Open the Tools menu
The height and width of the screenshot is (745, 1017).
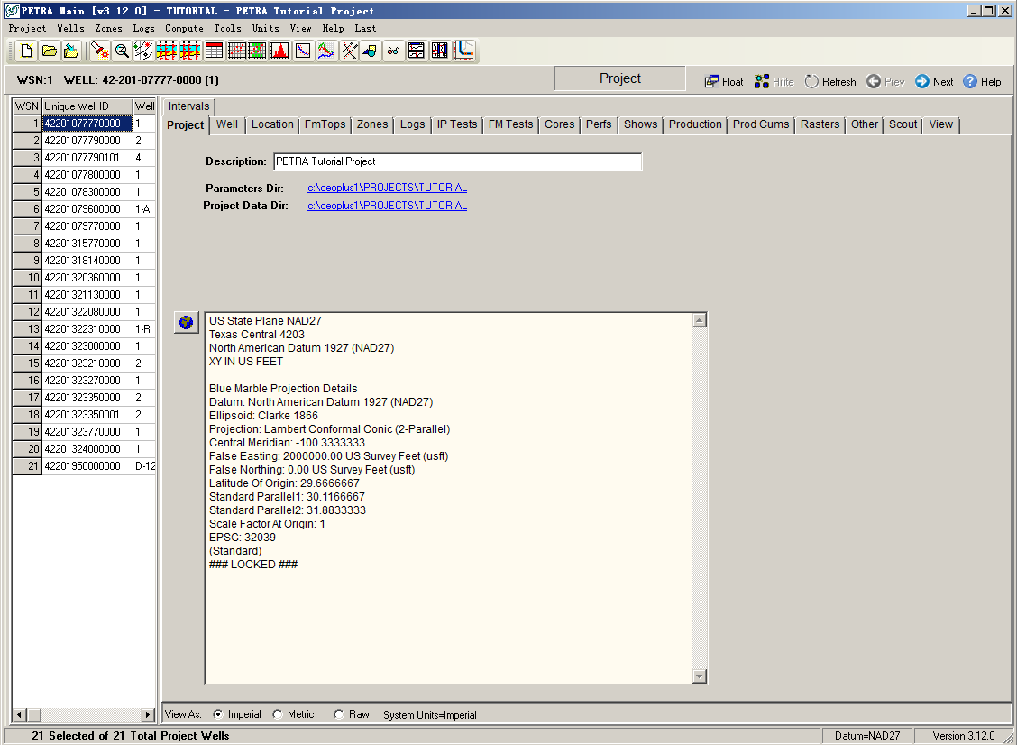[x=228, y=29]
